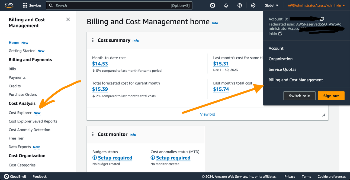
Task: Click the CloudShell icon in the footer
Action: (7, 176)
